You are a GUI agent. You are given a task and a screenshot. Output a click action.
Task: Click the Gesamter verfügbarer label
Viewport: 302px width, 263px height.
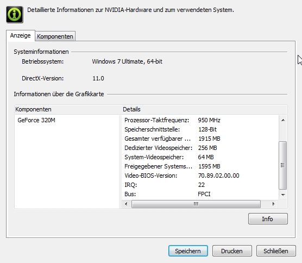(x=158, y=139)
